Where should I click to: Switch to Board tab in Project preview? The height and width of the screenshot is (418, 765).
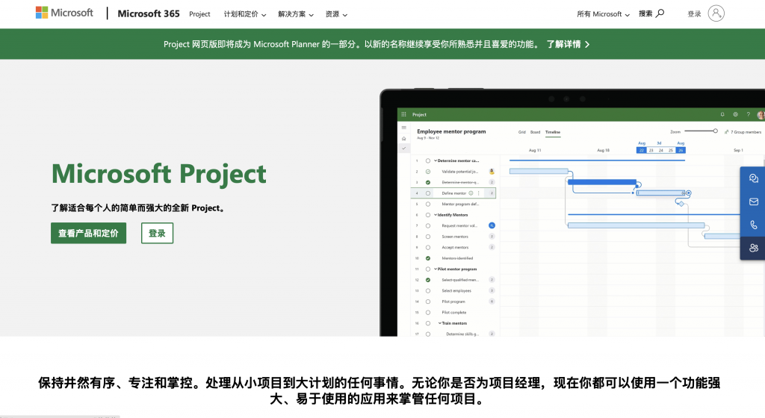click(535, 132)
